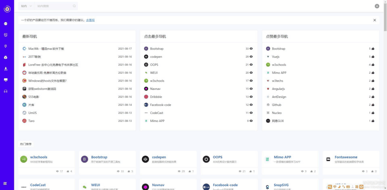Open the Mimo APP recommendation card title
The image size is (387, 190).
(x=282, y=157)
